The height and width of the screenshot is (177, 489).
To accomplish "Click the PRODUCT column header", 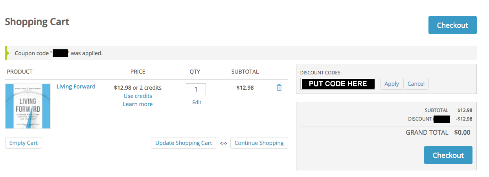I will (20, 72).
